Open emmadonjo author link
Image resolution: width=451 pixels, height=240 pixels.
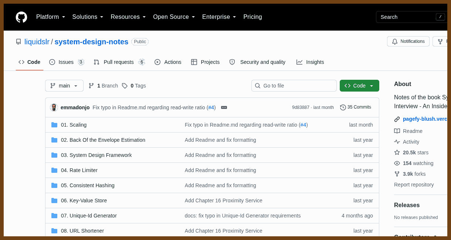(75, 107)
